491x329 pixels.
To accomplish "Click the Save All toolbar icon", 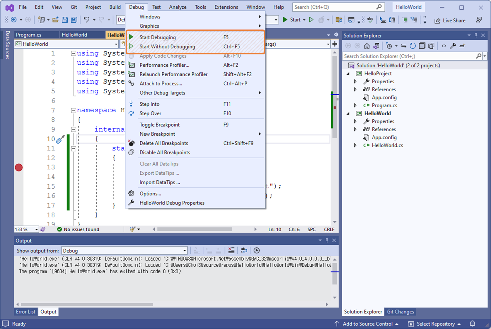I will click(x=74, y=20).
